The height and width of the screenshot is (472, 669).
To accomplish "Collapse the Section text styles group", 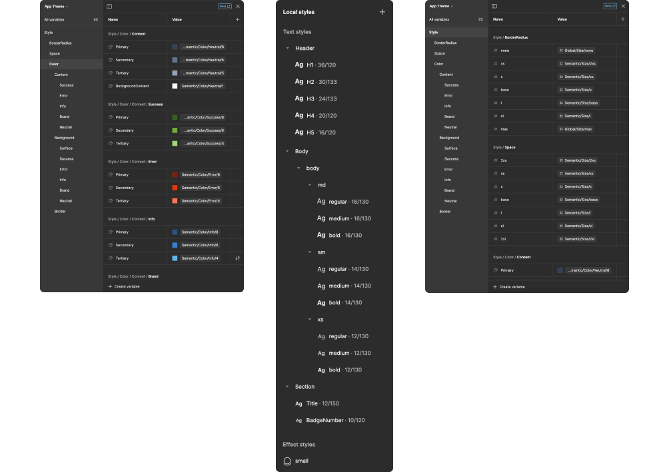I will point(287,387).
